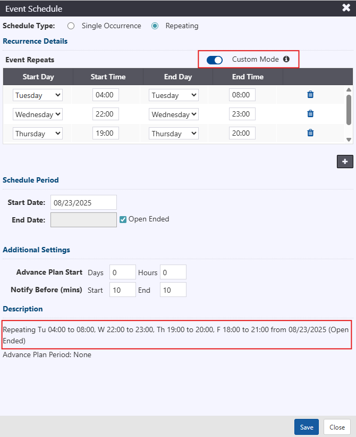The image size is (356, 437).
Task: Click Advance Plan Start Days field
Action: click(123, 272)
